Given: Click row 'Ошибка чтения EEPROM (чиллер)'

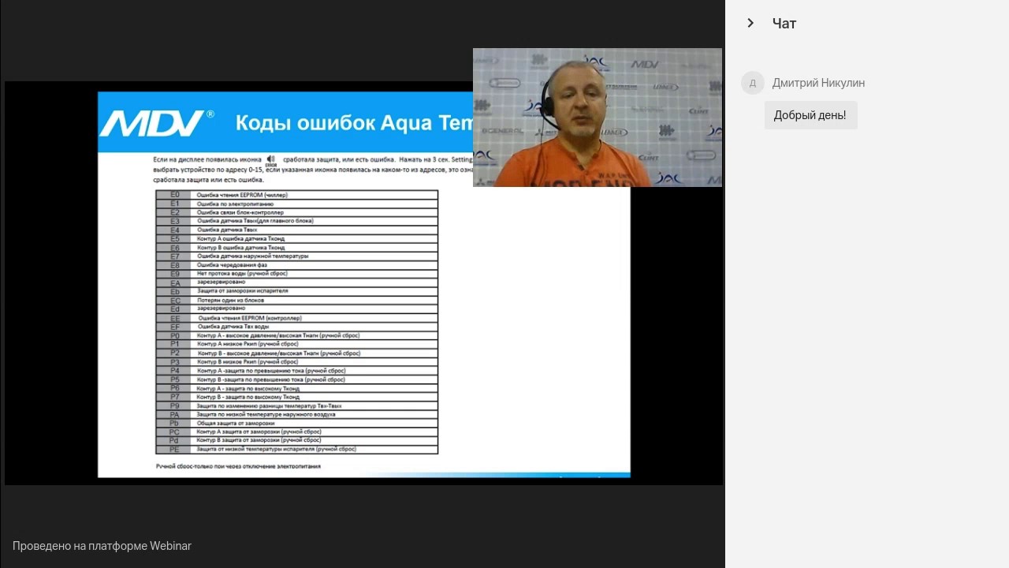Looking at the screenshot, I should tap(296, 194).
